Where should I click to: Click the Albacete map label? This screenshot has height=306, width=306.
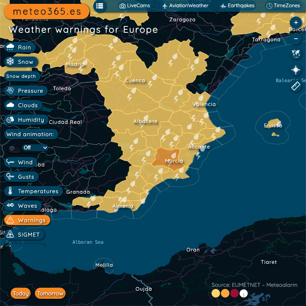145,121
